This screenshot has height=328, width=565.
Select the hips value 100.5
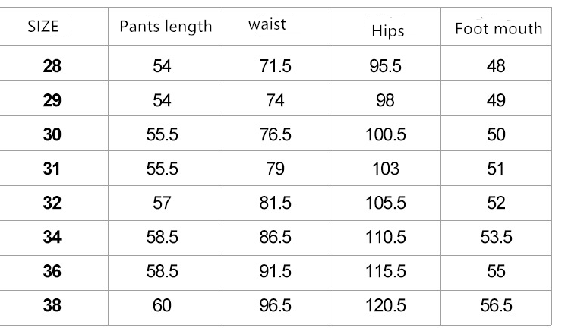tap(386, 134)
